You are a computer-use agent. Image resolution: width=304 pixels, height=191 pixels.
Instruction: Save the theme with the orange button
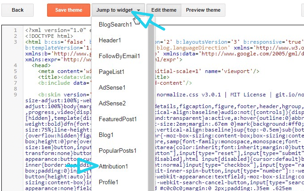69,10
